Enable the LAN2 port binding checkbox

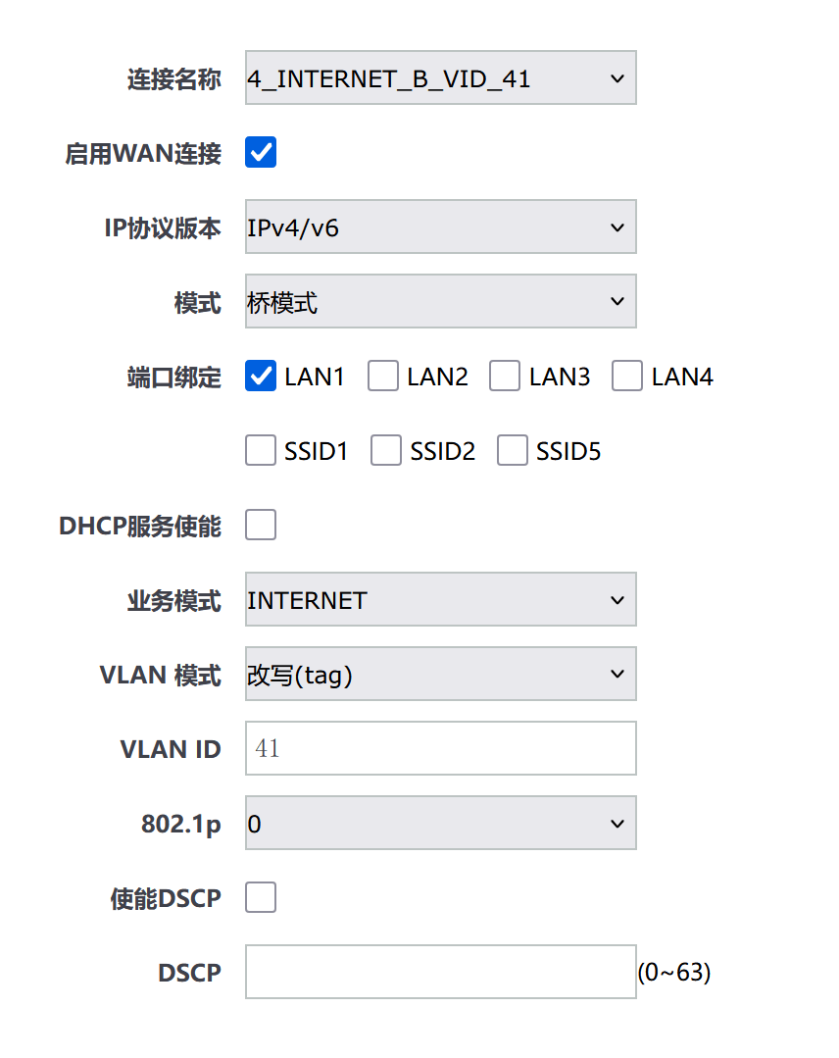click(383, 377)
